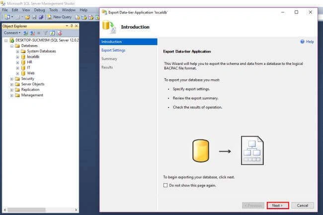Click the New Project toolbar icon
The width and height of the screenshot is (323, 215).
(x=7, y=17)
